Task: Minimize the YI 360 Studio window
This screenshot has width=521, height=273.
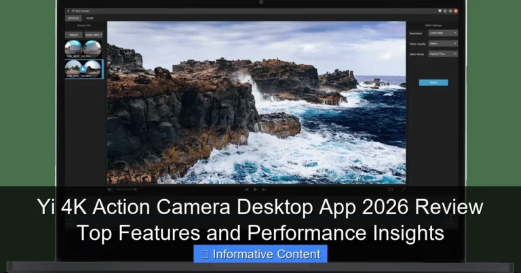Action: pyautogui.click(x=445, y=11)
